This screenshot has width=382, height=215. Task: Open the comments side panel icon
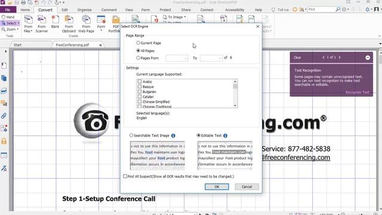coord(4,103)
